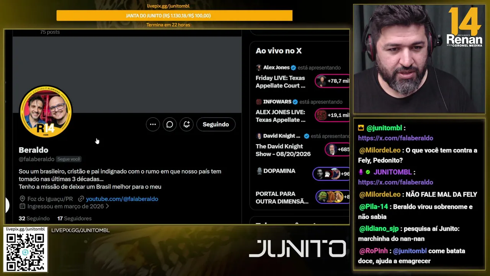
Task: Open the INFOWARS avatar icon
Action: [x=259, y=102]
